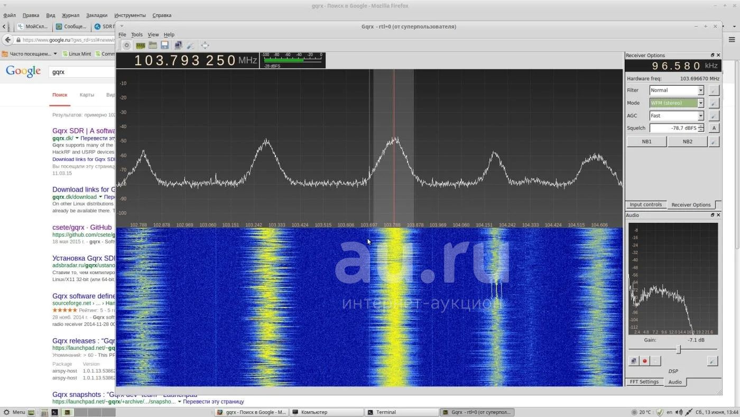Open noise blanker options wrench button

click(714, 142)
